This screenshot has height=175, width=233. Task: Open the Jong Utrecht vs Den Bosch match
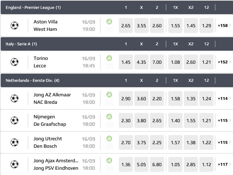coord(45,142)
